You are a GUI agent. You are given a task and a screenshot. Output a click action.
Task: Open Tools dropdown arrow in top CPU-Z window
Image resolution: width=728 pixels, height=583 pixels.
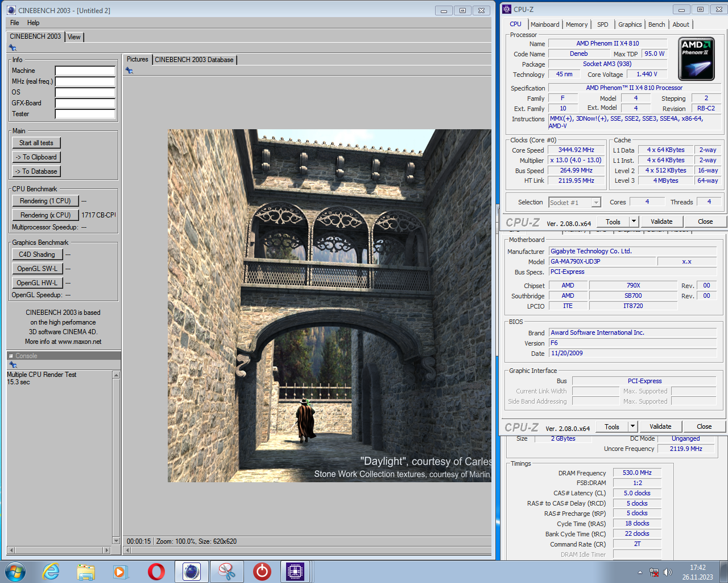(x=634, y=221)
